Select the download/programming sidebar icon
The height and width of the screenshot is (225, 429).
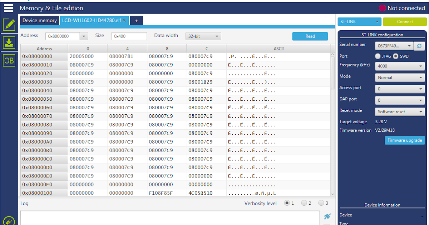pyautogui.click(x=9, y=42)
